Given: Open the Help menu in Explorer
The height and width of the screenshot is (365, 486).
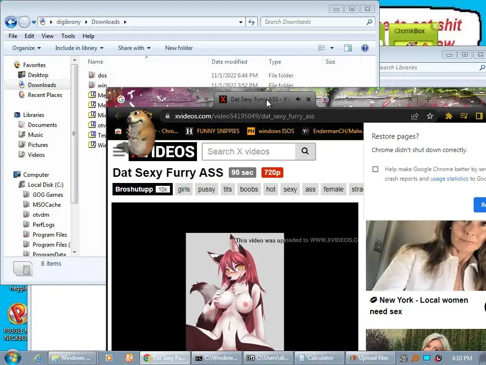Looking at the screenshot, I should 88,36.
